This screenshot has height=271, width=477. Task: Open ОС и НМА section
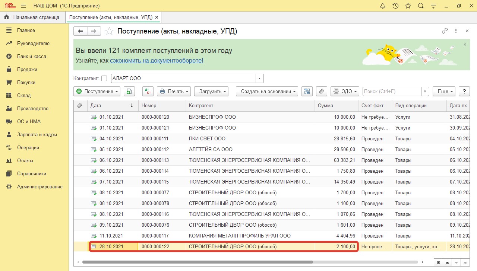[29, 122]
